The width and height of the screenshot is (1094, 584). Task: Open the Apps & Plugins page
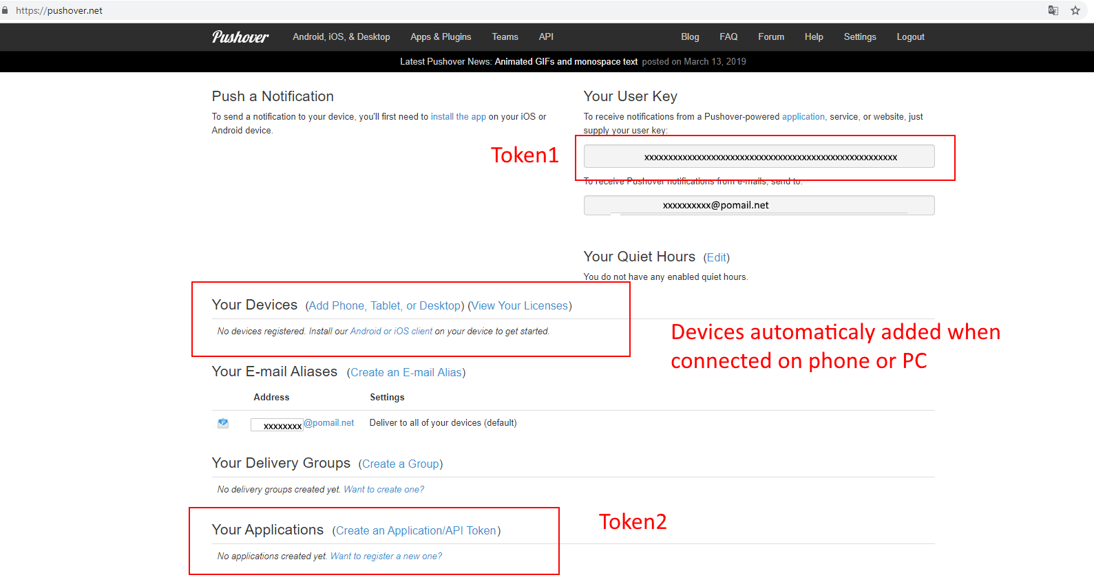[x=441, y=37]
